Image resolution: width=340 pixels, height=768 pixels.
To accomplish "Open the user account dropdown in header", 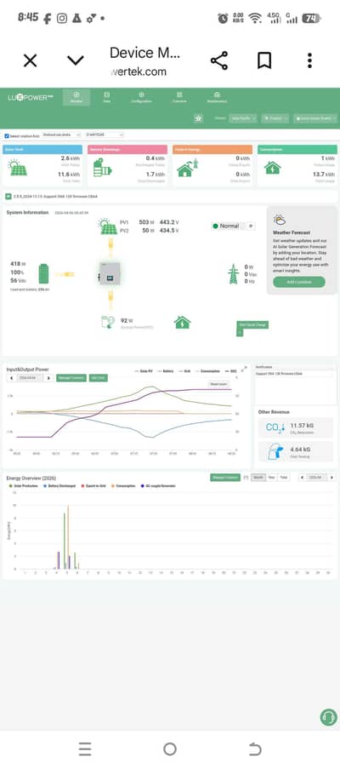I will pyautogui.click(x=315, y=118).
